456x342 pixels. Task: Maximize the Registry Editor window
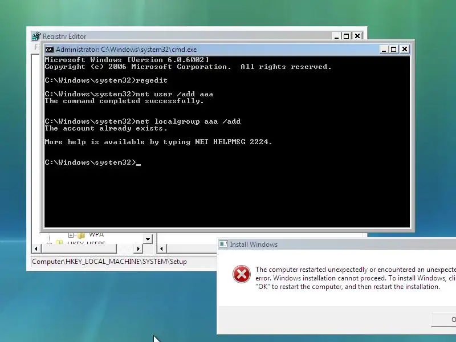(x=346, y=36)
